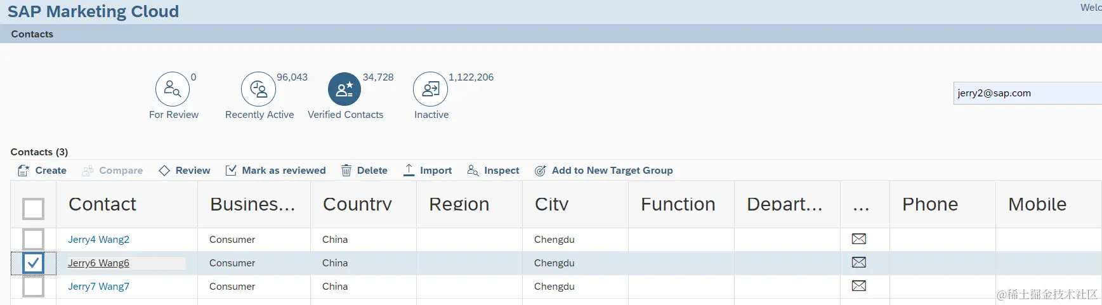The height and width of the screenshot is (305, 1102).
Task: Open the Inactive contacts filter icon
Action: (430, 89)
